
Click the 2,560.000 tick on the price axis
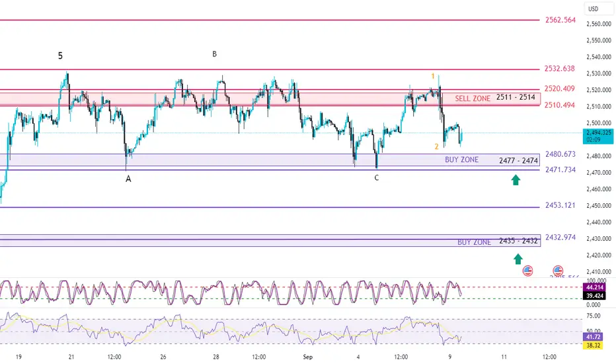click(599, 24)
